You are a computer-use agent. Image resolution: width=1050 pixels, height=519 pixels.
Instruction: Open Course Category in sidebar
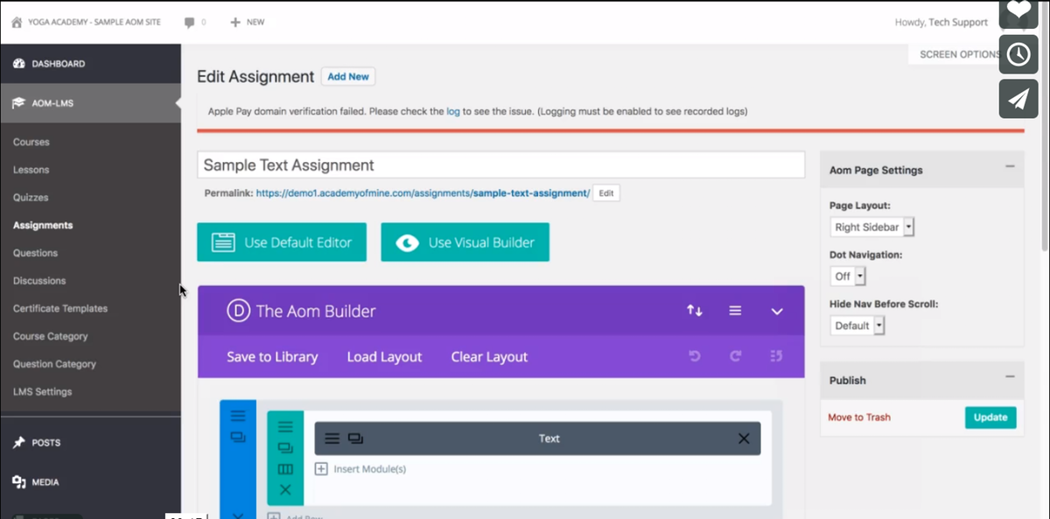[x=51, y=336]
